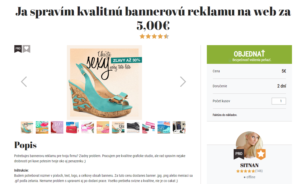The height and width of the screenshot is (184, 306).
Task: Click seller's orange star badge
Action: point(261,154)
